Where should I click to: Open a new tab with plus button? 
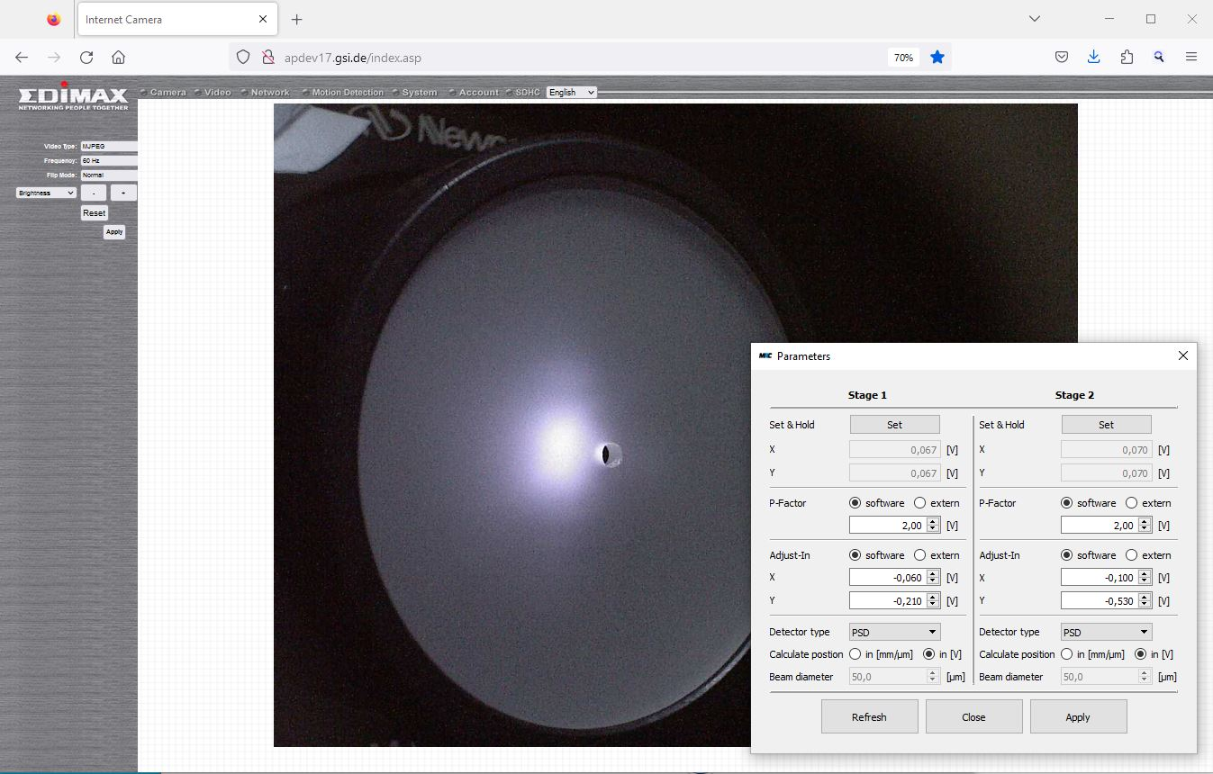coord(297,19)
